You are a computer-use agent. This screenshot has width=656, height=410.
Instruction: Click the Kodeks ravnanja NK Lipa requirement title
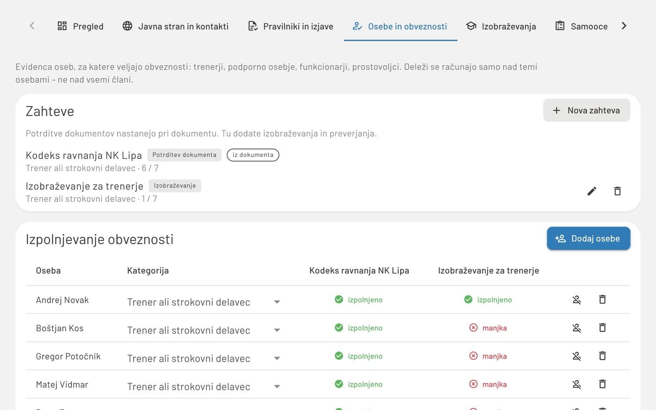point(84,156)
